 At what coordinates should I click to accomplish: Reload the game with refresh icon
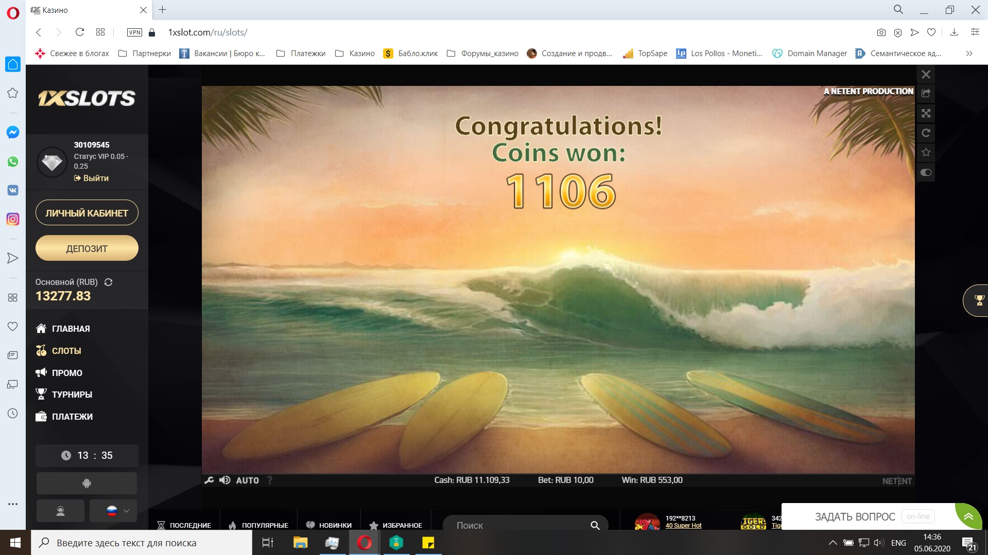point(926,133)
